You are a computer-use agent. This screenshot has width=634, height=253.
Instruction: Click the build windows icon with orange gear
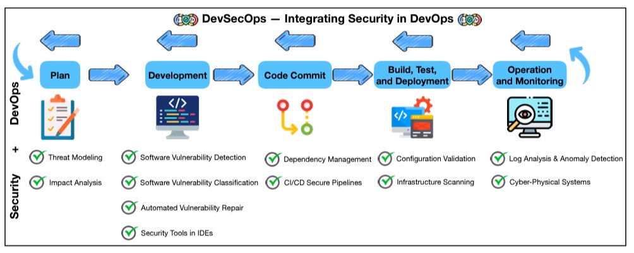[412, 117]
